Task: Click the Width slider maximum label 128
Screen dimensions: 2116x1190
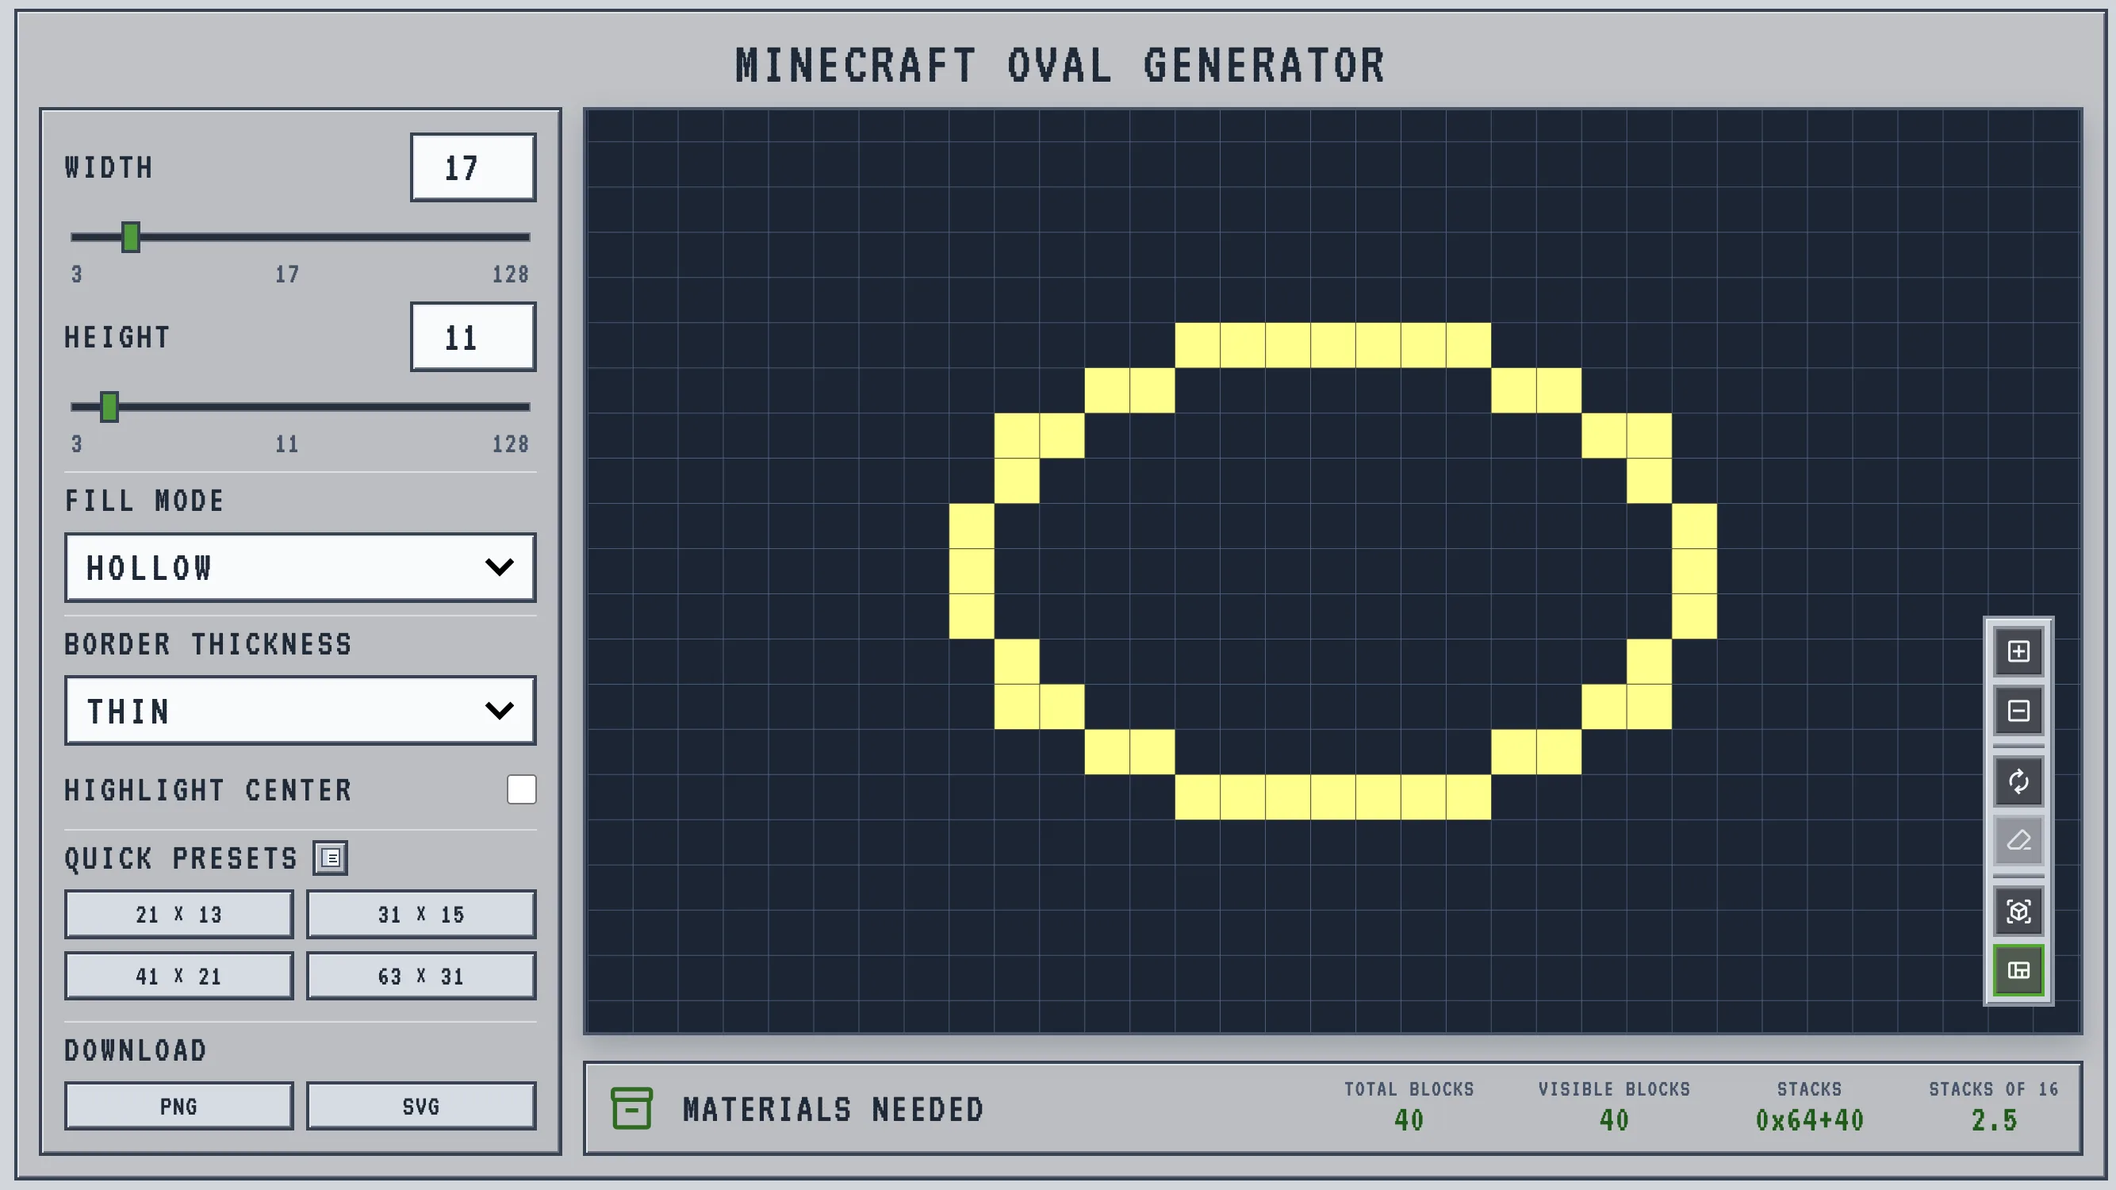Action: tap(510, 274)
